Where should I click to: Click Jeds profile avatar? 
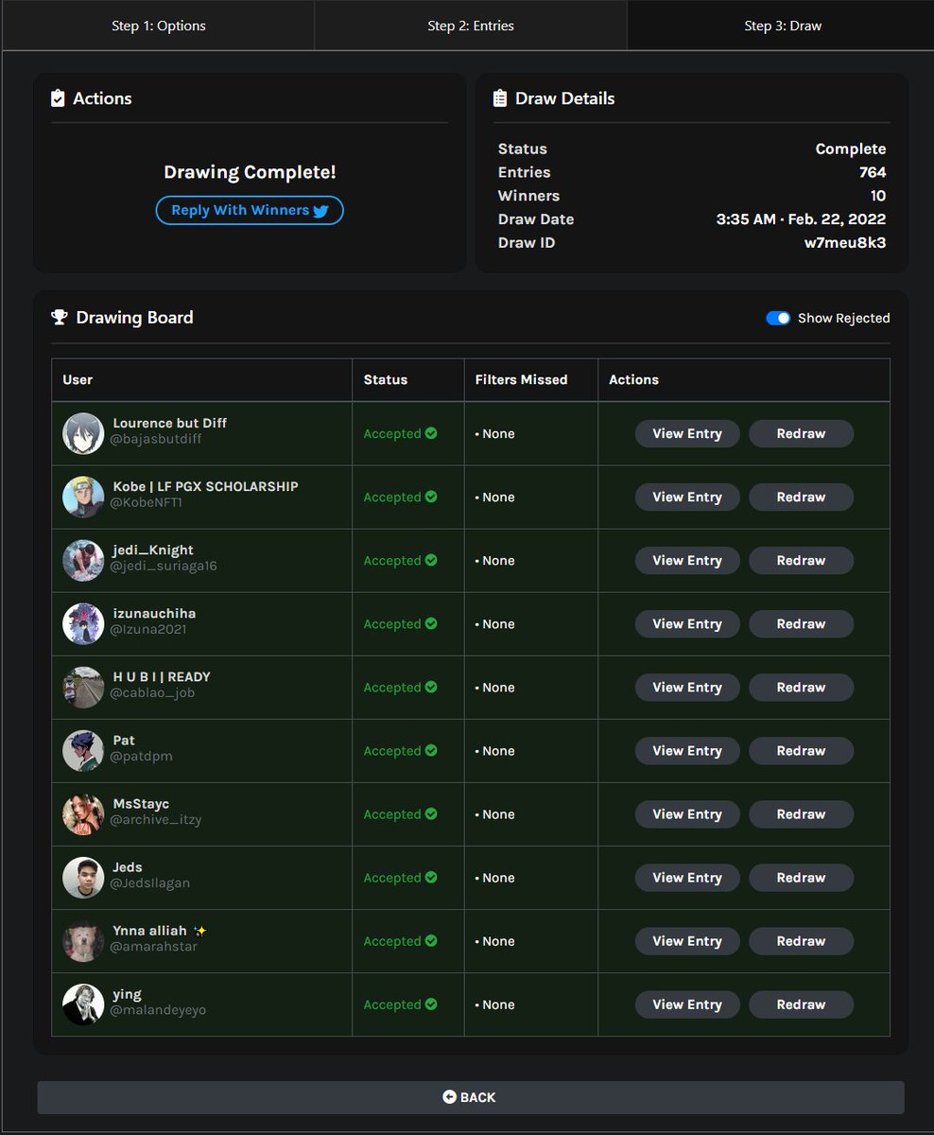(x=83, y=877)
